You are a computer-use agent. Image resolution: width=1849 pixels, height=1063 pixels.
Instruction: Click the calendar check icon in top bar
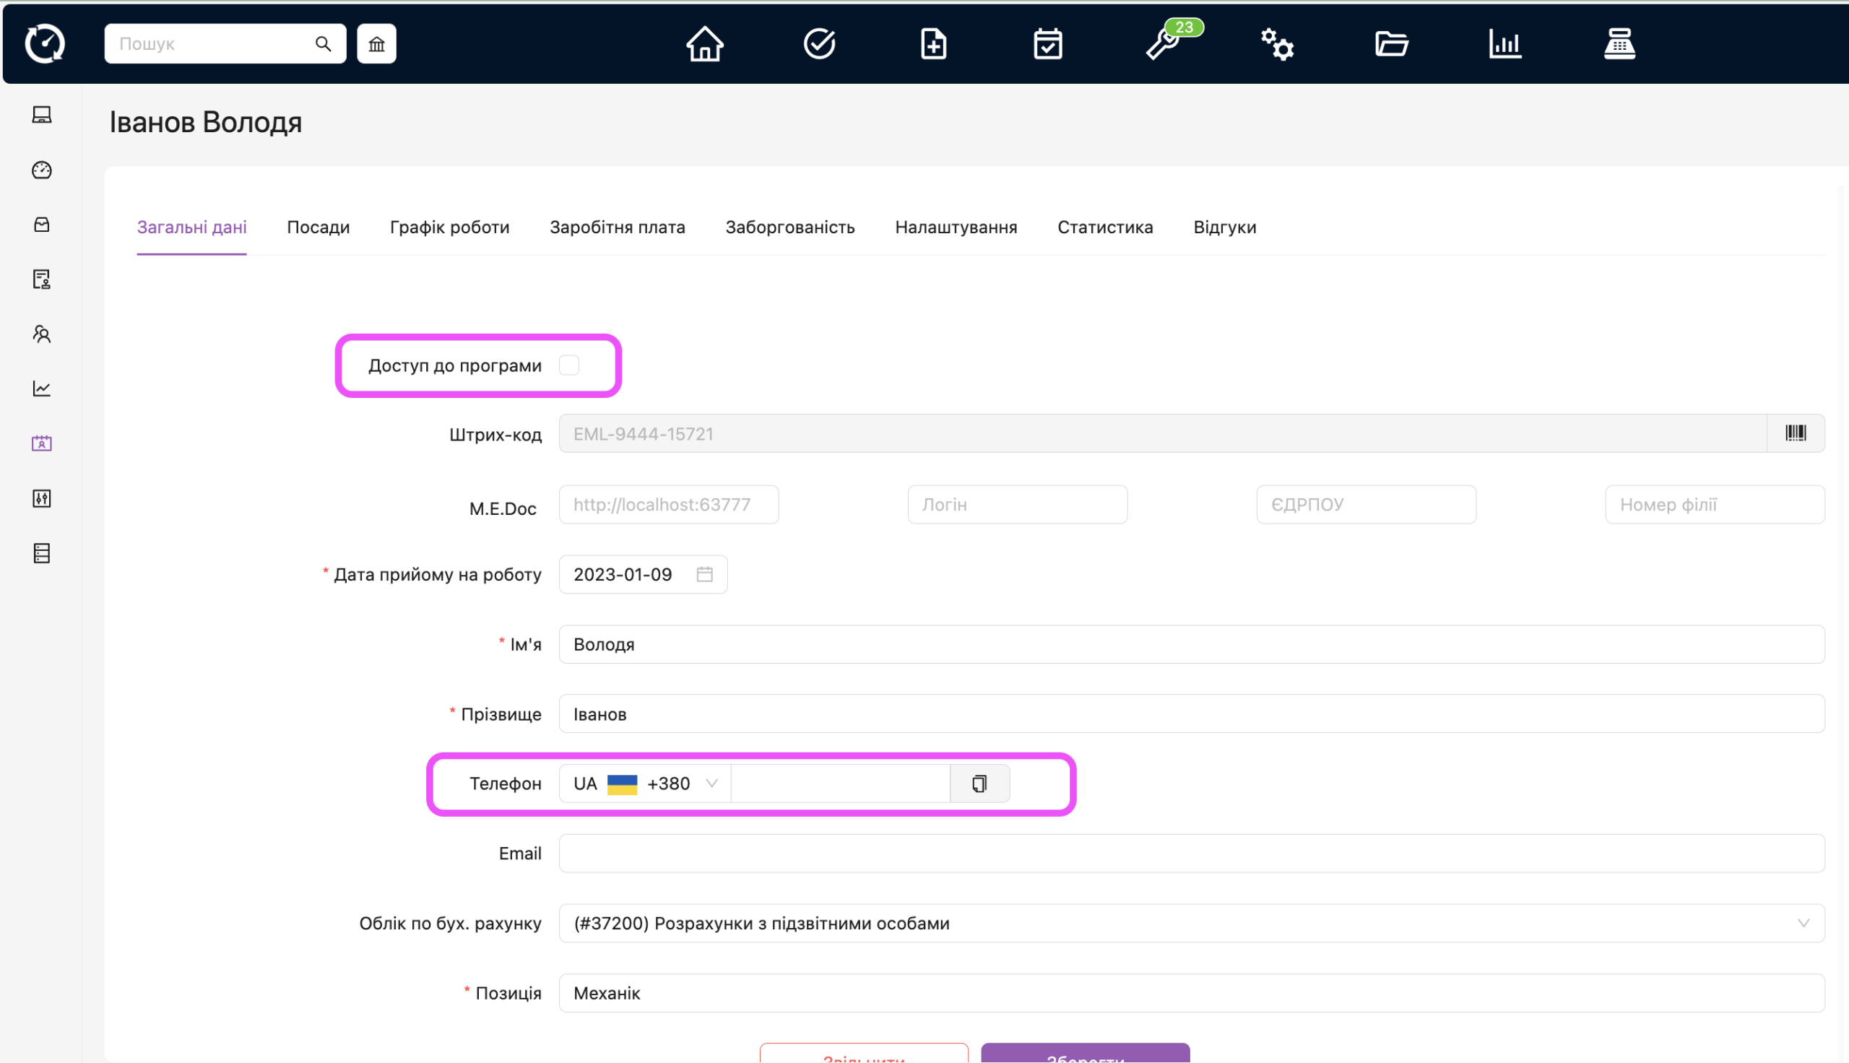click(1047, 44)
